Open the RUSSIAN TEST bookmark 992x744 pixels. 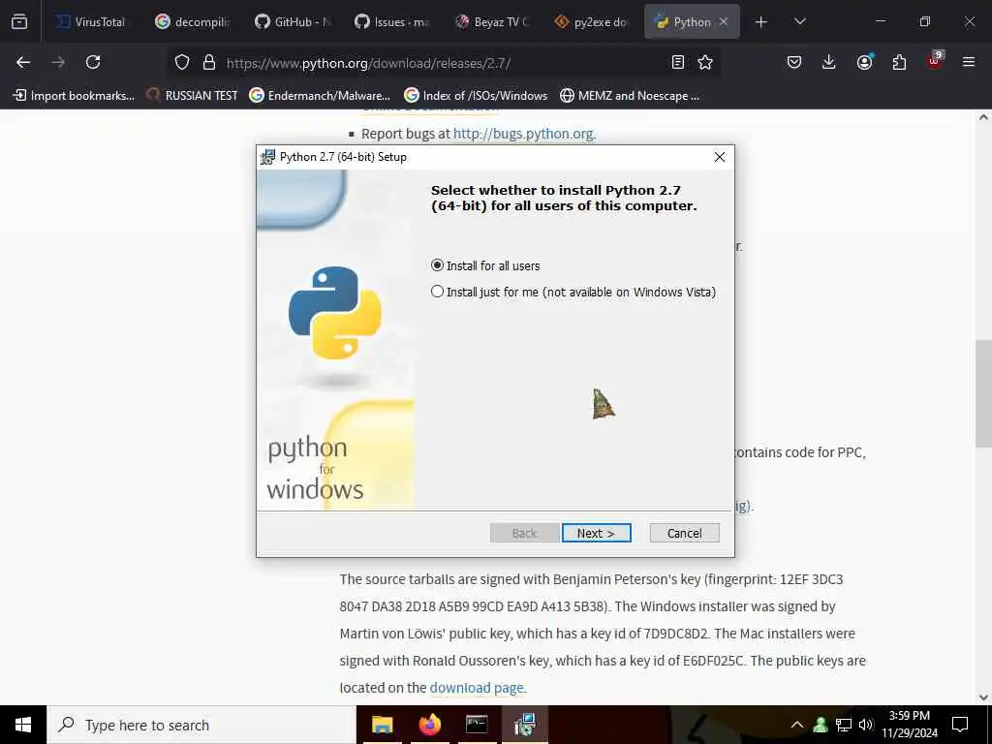[193, 96]
